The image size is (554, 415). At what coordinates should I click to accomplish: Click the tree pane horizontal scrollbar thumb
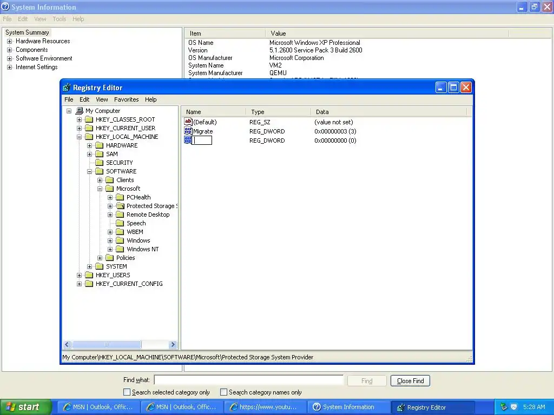tap(107, 344)
